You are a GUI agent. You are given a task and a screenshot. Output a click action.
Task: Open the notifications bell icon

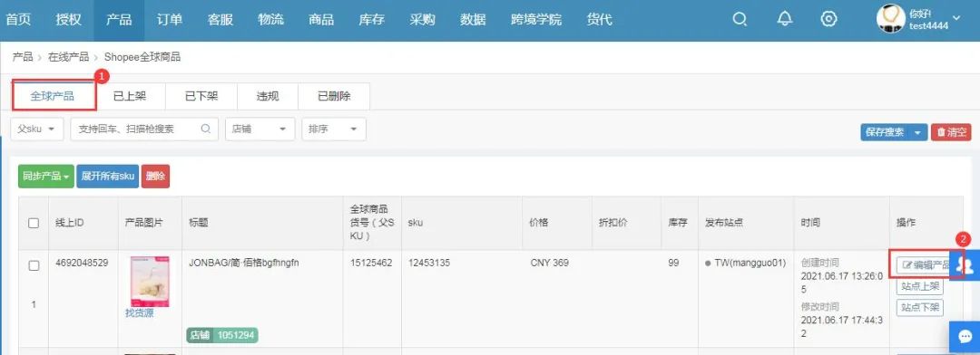(x=784, y=19)
